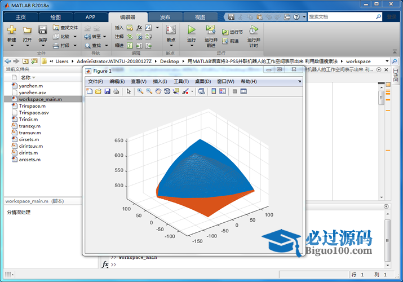Click the insert function fx icon
The image size is (403, 282).
click(x=139, y=27)
